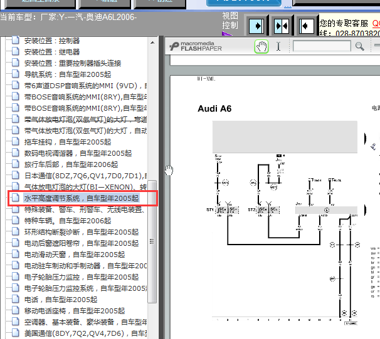Open 电动后窗遮阳卷帘，自车型年2005起 entry
The width and height of the screenshot is (380, 339).
click(81, 243)
